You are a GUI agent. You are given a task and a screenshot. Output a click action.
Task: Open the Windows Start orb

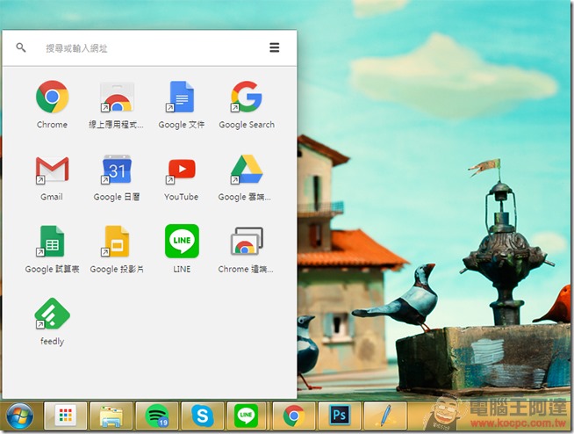point(20,416)
